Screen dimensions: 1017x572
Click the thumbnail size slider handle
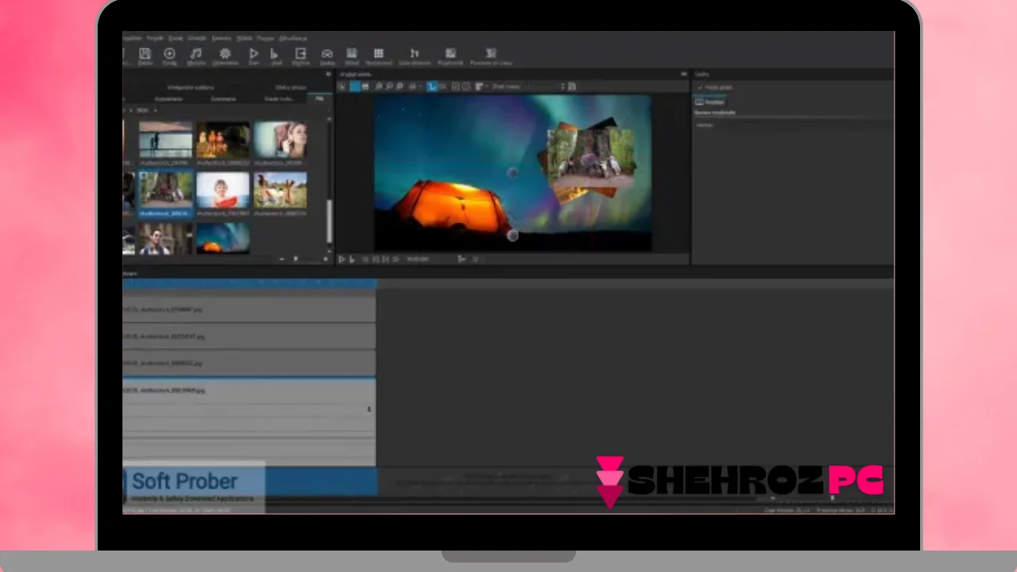[x=296, y=259]
